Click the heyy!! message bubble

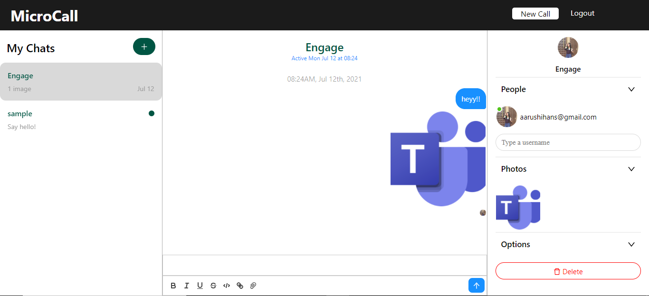point(471,99)
